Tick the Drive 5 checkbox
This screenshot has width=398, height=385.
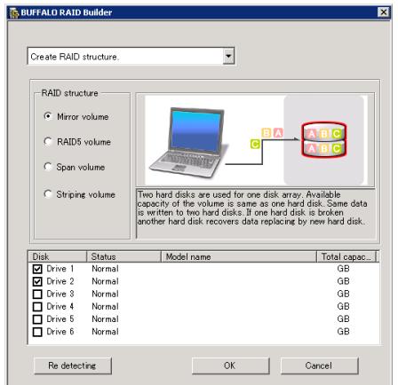(x=37, y=319)
